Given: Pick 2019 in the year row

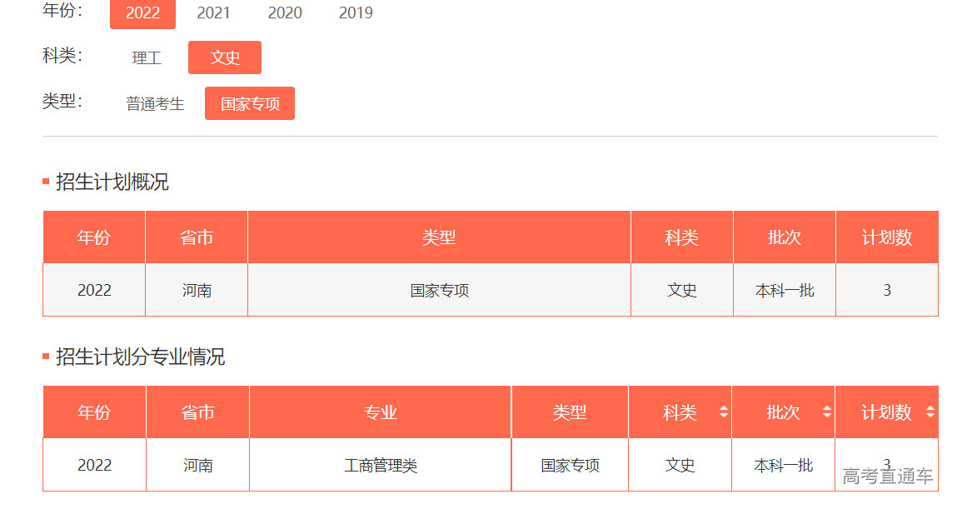Looking at the screenshot, I should point(356,13).
